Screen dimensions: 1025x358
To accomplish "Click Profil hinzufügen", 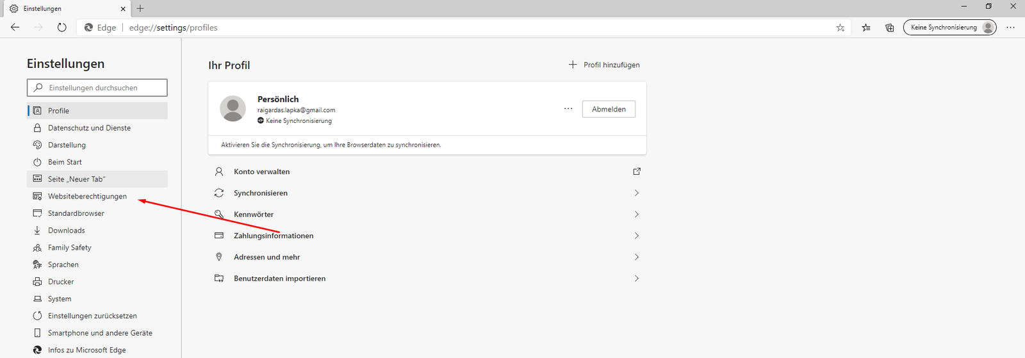I will tap(604, 65).
